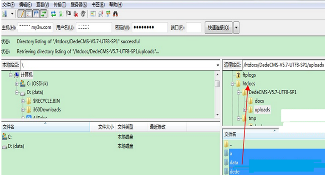Select C: (OSDisk) in local tree
The image size is (325, 175).
point(37,83)
